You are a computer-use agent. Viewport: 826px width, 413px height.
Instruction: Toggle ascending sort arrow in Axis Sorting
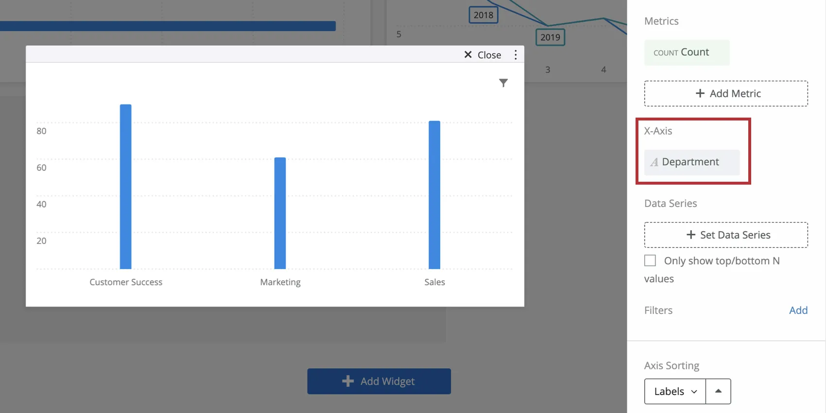[718, 391]
